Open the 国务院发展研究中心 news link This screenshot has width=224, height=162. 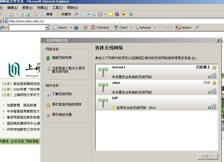pos(23,123)
